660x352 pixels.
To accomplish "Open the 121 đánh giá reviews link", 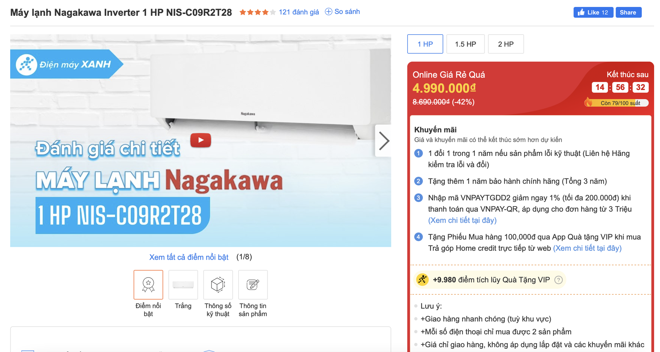I will (x=298, y=12).
